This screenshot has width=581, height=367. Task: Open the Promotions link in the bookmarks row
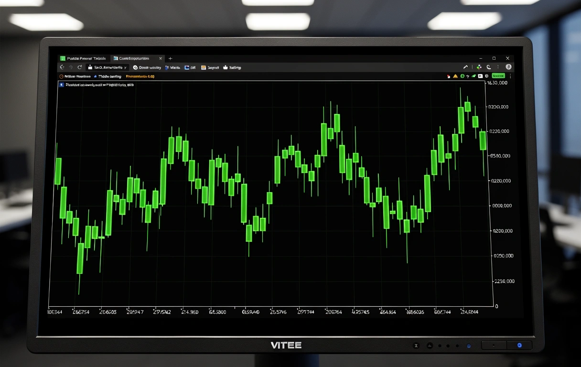(140, 76)
